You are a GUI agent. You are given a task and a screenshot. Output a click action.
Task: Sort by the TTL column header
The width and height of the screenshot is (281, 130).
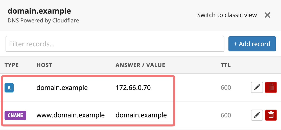tap(226, 65)
